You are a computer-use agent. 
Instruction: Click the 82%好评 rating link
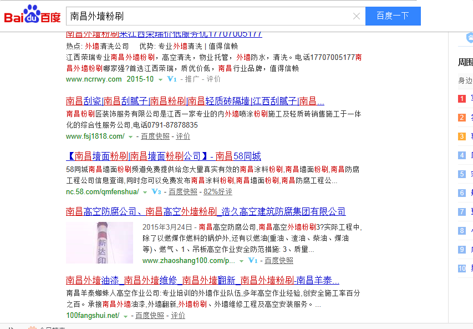(218, 191)
